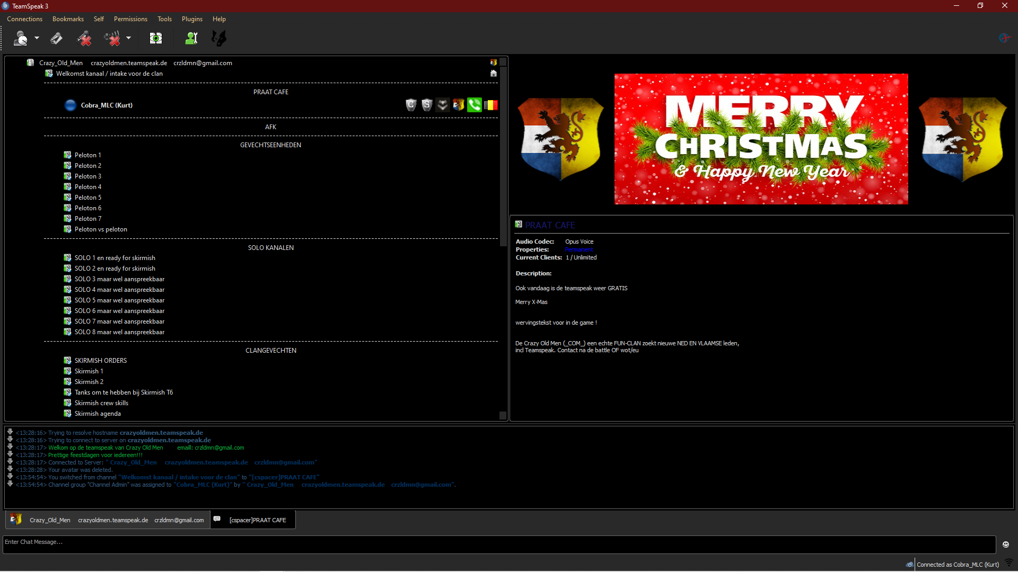
Task: Click the status bar icon before 'Connected as'
Action: (910, 565)
